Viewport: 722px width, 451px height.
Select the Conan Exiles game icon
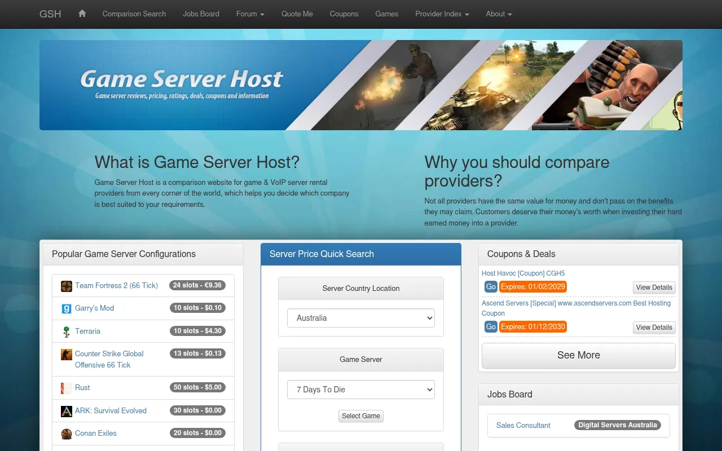click(67, 434)
